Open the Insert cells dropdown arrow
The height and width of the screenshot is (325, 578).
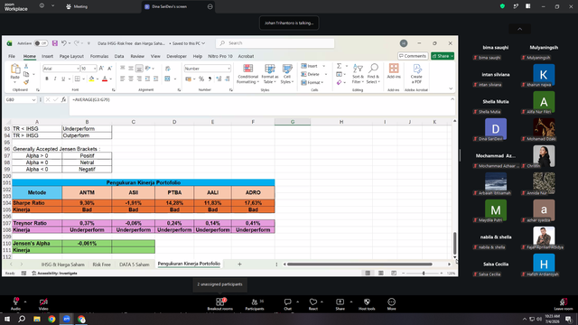[x=324, y=66]
